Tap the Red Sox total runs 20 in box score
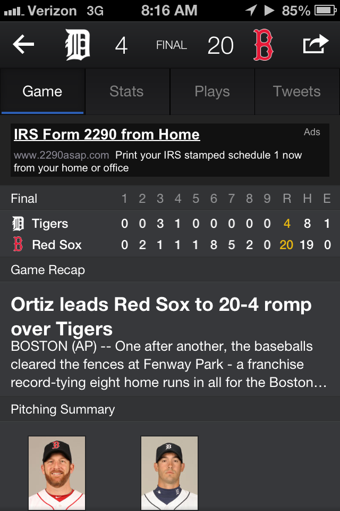This screenshot has width=340, height=511. click(286, 245)
